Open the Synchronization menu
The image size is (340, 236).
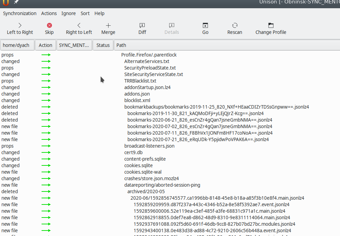pos(20,13)
